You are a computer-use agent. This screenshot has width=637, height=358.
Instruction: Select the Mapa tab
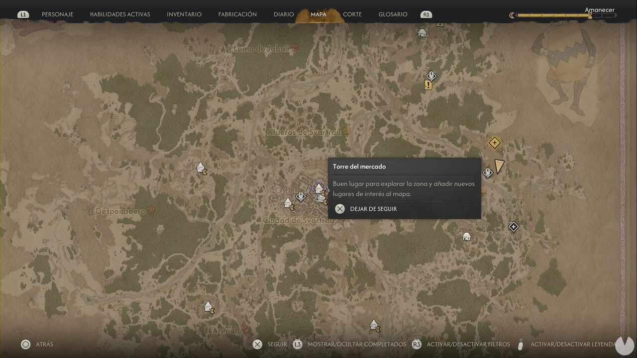point(318,14)
